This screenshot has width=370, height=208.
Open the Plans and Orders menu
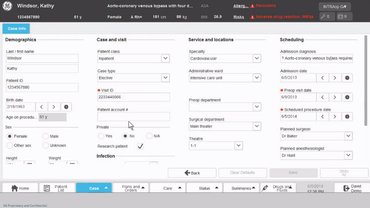pyautogui.click(x=131, y=188)
